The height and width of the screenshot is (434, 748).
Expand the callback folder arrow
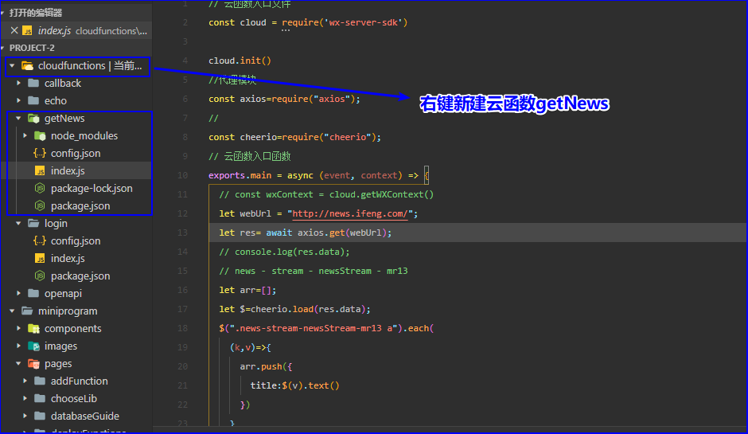(x=18, y=83)
